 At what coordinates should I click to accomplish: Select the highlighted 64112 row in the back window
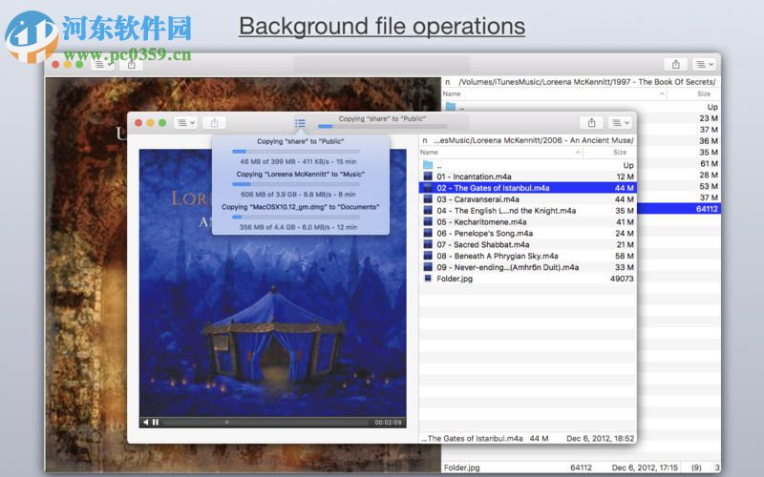pyautogui.click(x=679, y=209)
